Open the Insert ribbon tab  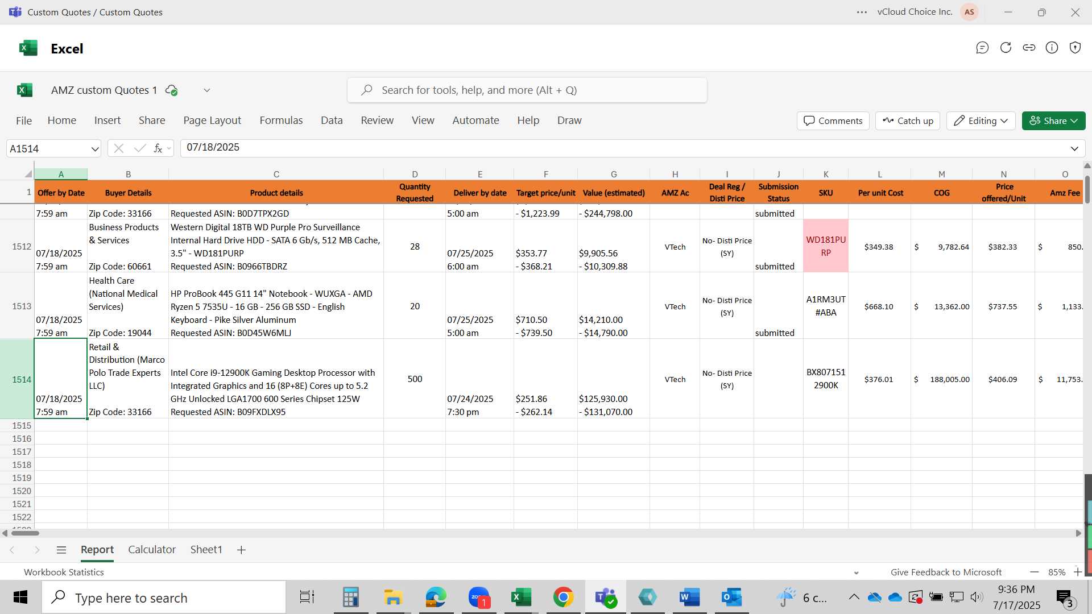click(107, 120)
